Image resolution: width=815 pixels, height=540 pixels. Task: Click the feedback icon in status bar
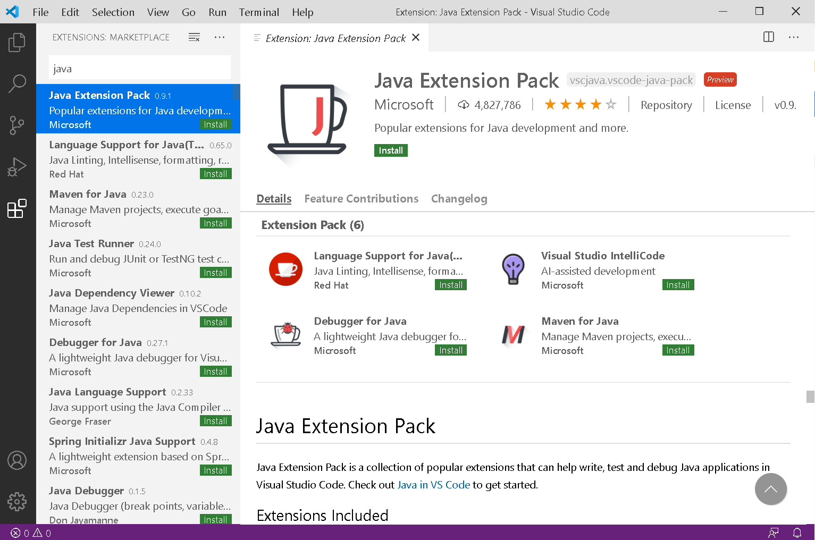[x=774, y=533]
